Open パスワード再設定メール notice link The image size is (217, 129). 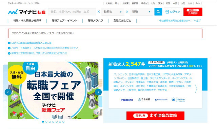45,48
